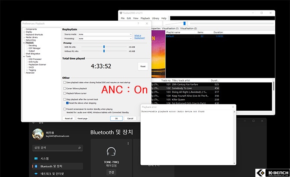
Task: Toggle Cursor follows playback checkbox
Action: (x=64, y=88)
